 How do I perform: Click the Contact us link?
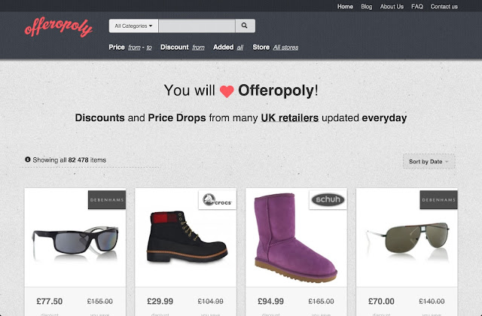point(444,7)
